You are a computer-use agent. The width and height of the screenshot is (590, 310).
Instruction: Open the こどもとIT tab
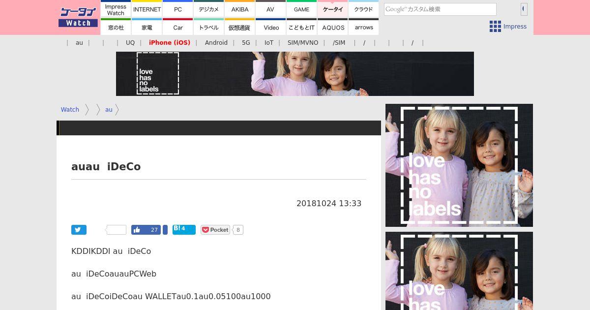pos(301,27)
